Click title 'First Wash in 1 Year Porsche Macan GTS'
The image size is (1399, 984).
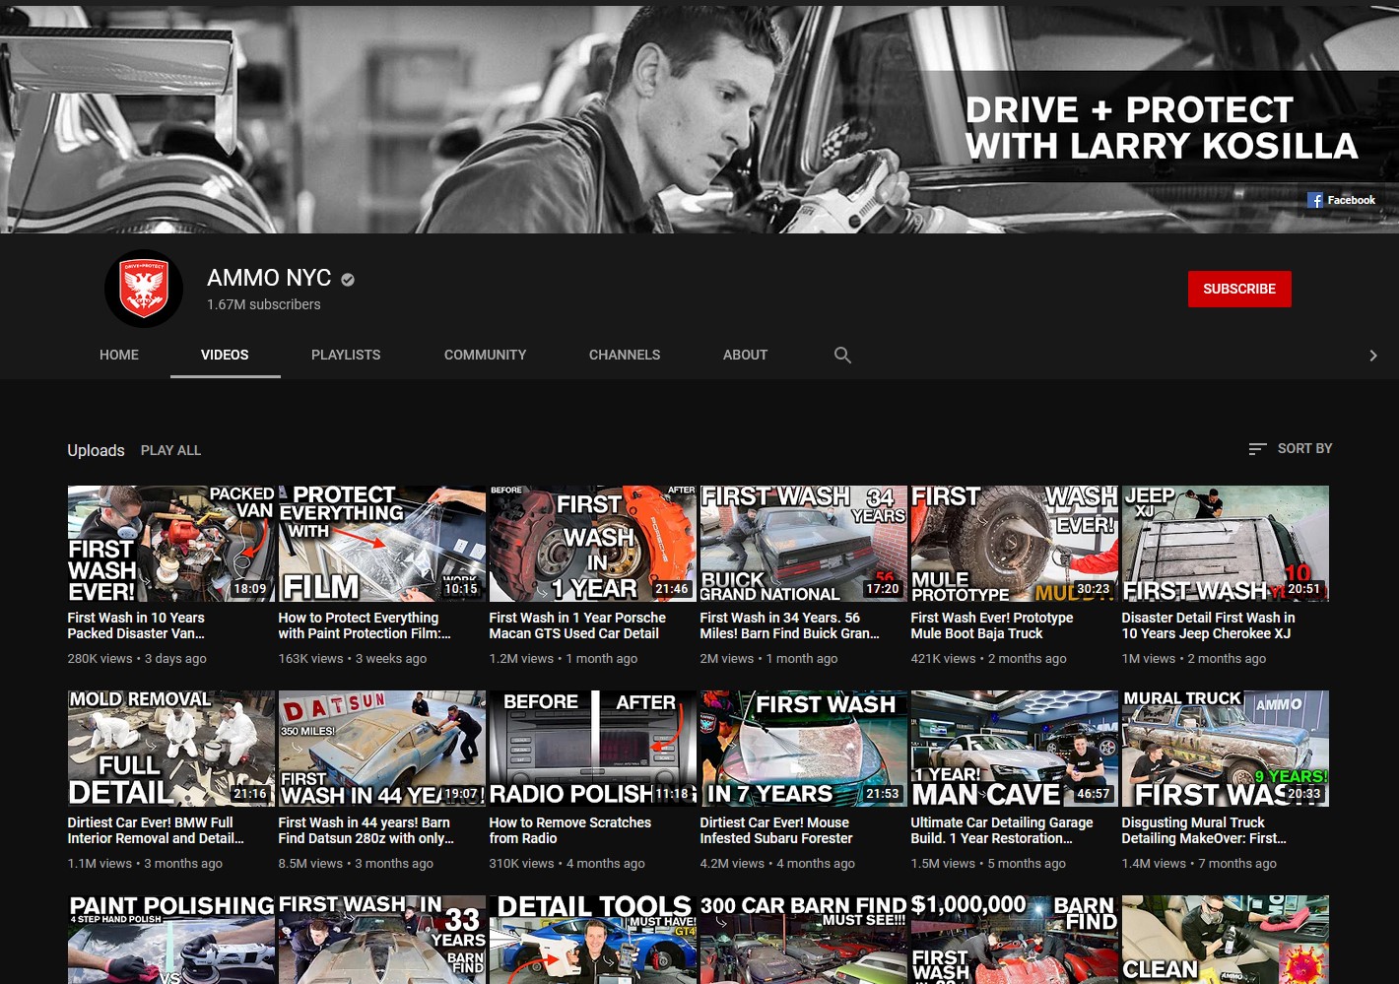577,625
